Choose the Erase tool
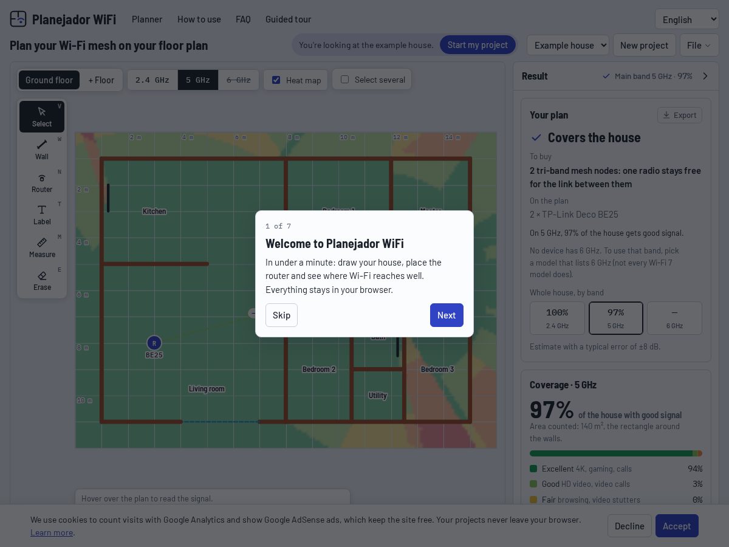The width and height of the screenshot is (729, 547). pyautogui.click(x=42, y=280)
